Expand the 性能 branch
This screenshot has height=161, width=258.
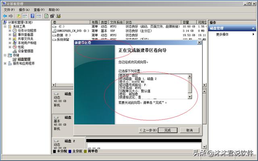point(10,47)
